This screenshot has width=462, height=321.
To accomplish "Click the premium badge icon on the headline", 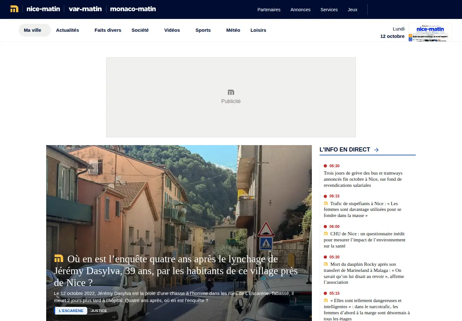I will click(59, 258).
